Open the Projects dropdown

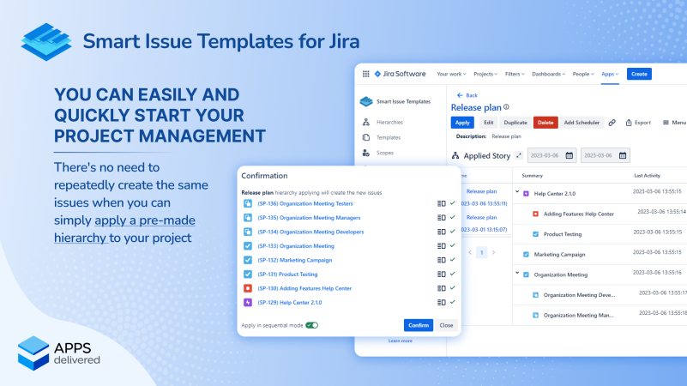coord(485,74)
